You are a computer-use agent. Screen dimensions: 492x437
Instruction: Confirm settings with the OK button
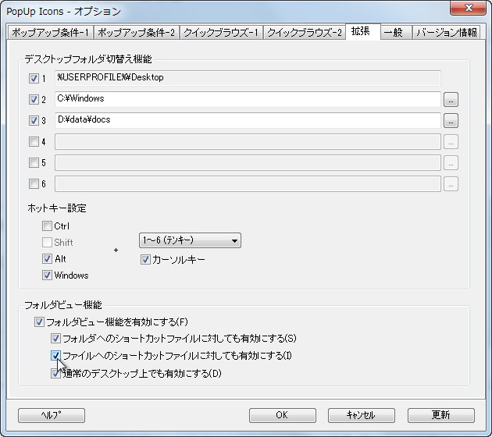click(283, 415)
